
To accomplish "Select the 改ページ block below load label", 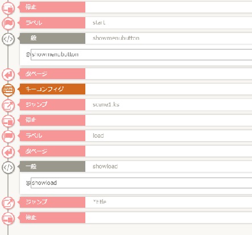I will [x=52, y=151].
